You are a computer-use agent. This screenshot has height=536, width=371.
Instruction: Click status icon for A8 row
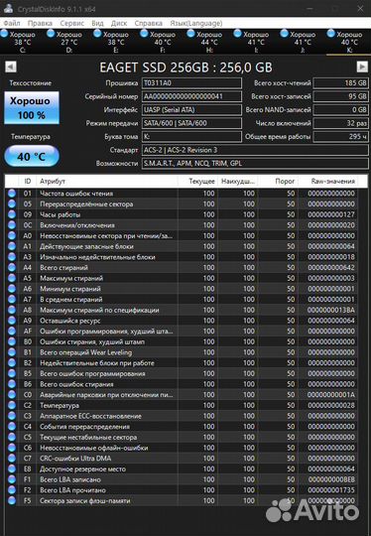click(x=12, y=310)
